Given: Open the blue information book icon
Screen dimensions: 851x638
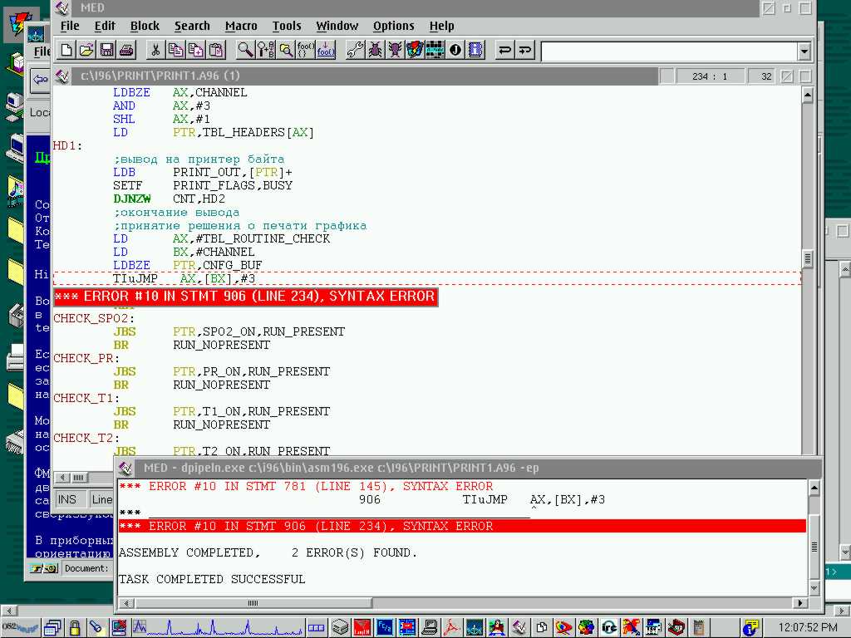Looking at the screenshot, I should coord(475,50).
